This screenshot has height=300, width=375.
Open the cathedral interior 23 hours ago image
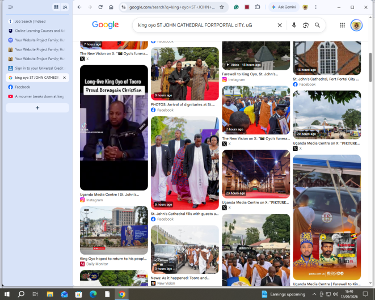(256, 174)
